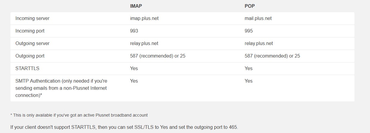Click the STARTTLS Yes value under POP
Screen dimensions: 370x133
[249, 68]
